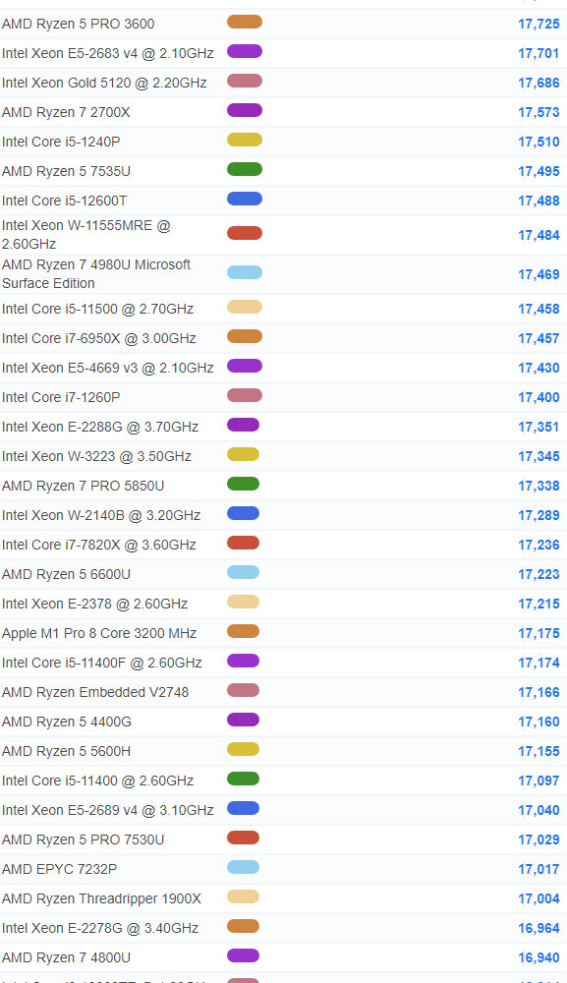Click the purple swatch beside Xeon E5-2683 v4
Viewport: 567px width, 983px height.
(x=245, y=51)
